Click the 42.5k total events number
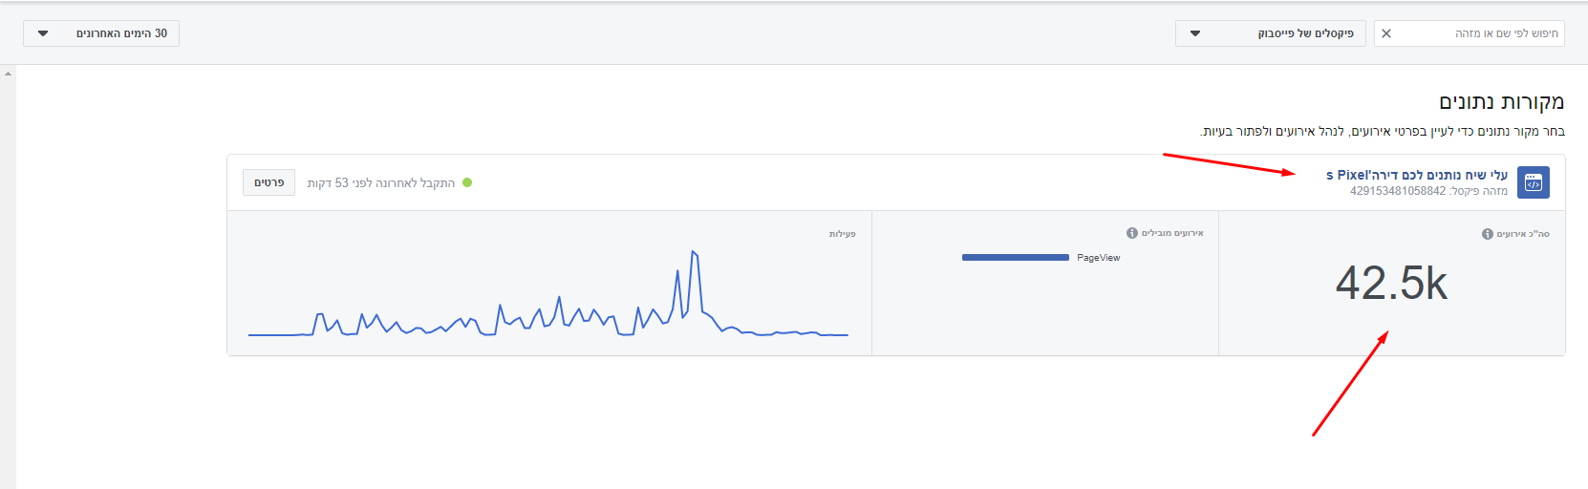 coord(1391,284)
